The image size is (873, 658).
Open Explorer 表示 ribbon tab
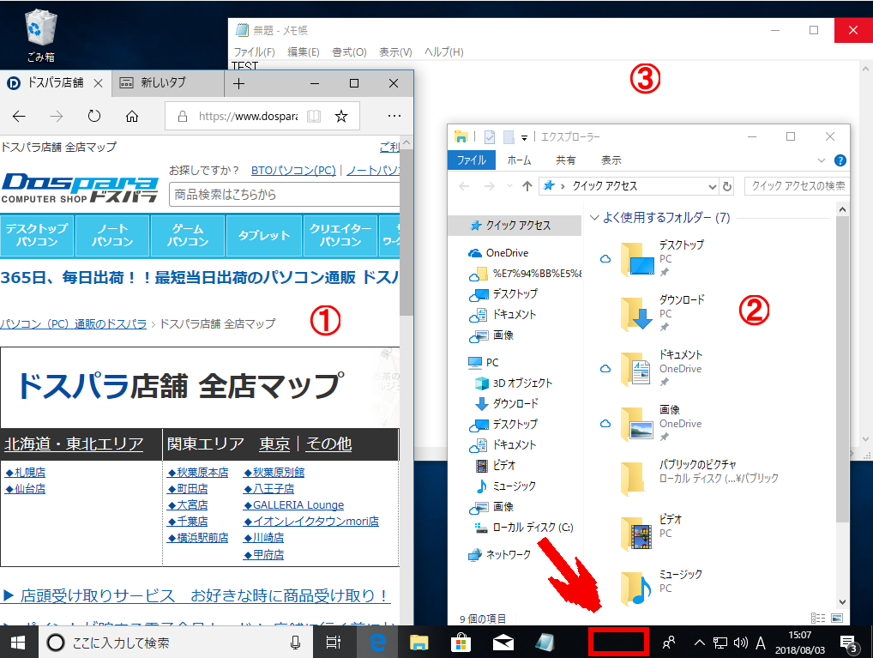(611, 160)
